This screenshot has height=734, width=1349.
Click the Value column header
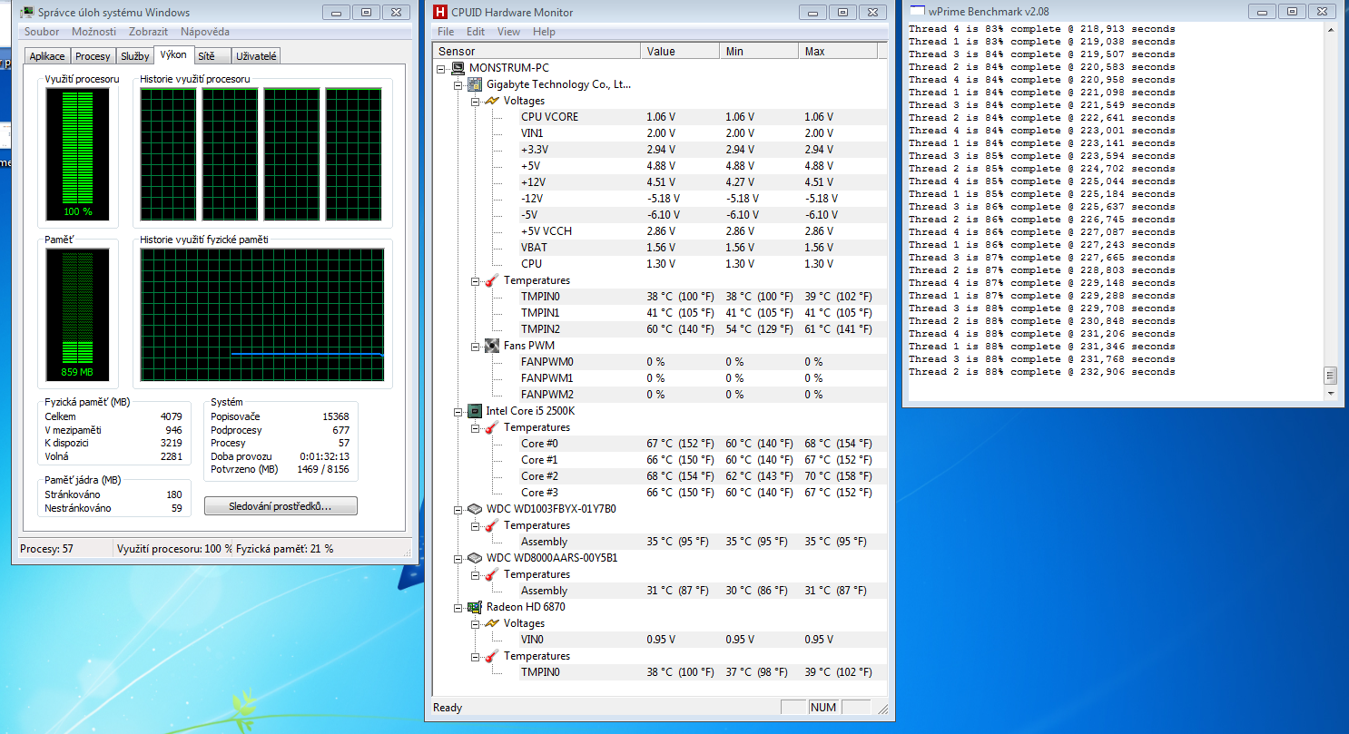pos(680,51)
